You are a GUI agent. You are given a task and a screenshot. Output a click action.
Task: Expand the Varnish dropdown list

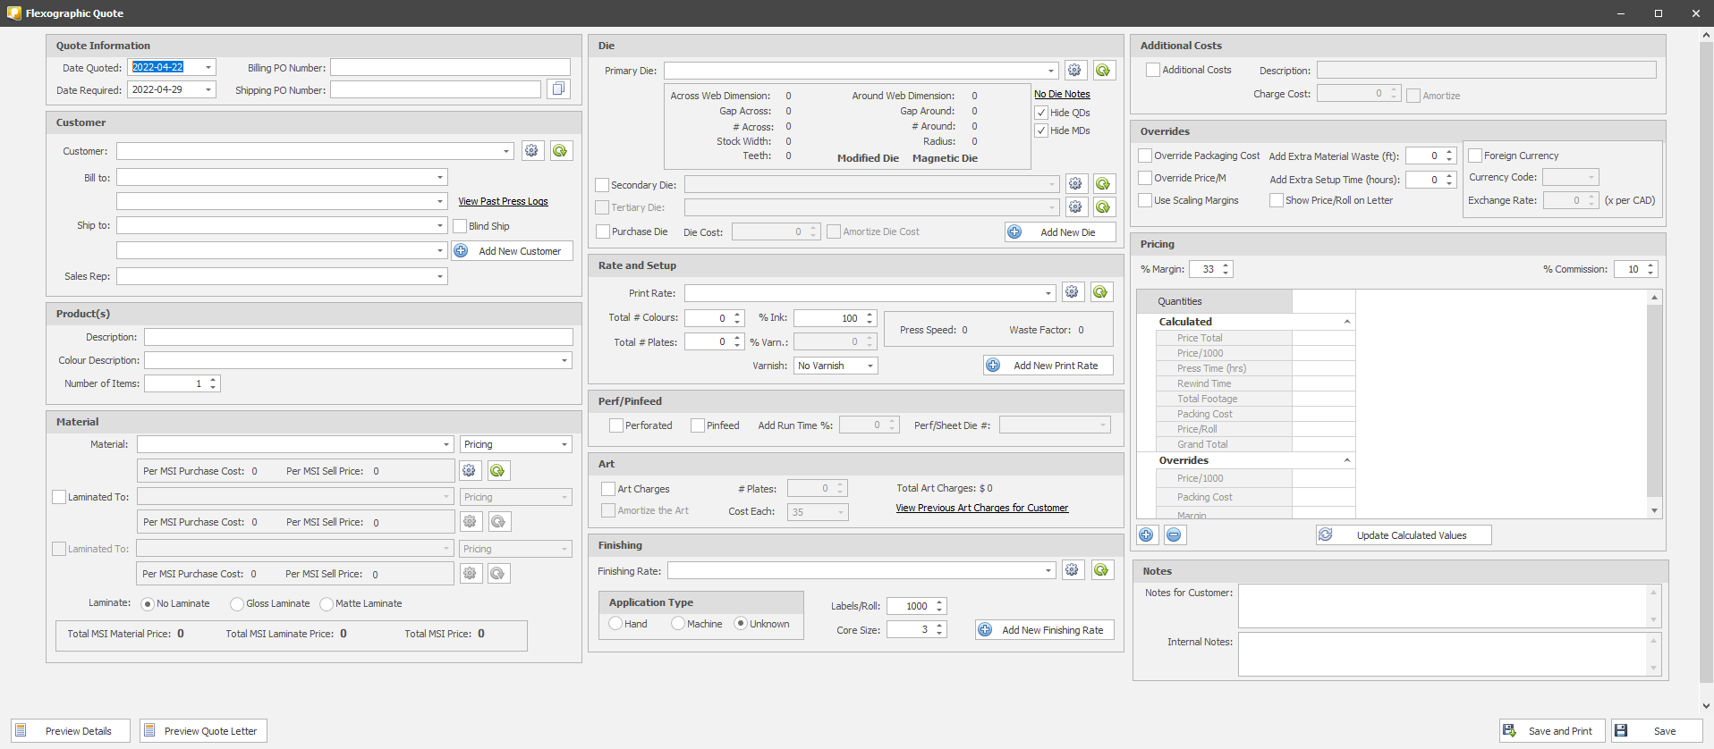pyautogui.click(x=870, y=366)
